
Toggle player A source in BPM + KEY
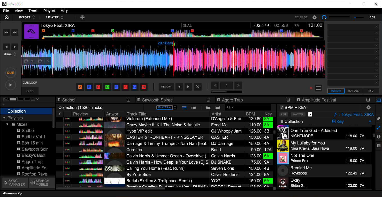310,114
